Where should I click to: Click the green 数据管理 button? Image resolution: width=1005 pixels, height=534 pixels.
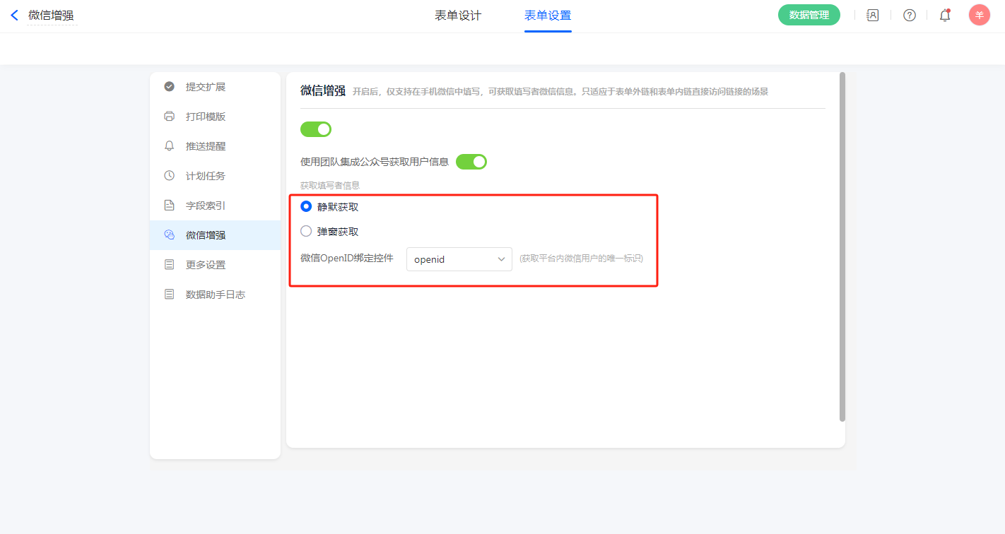coord(809,15)
